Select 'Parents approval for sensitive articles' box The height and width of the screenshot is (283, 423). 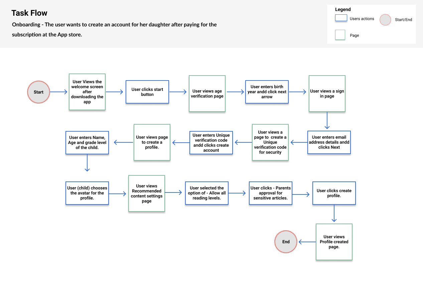271,193
